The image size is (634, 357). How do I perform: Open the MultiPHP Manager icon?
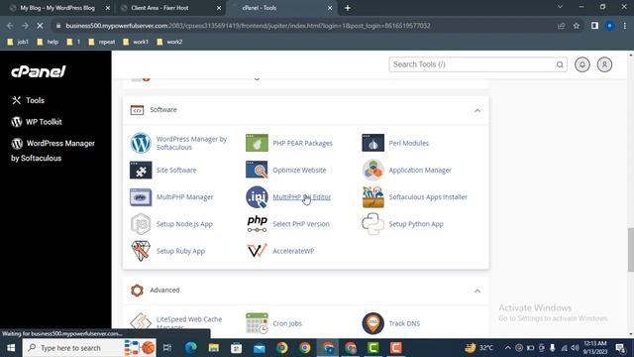coord(141,197)
